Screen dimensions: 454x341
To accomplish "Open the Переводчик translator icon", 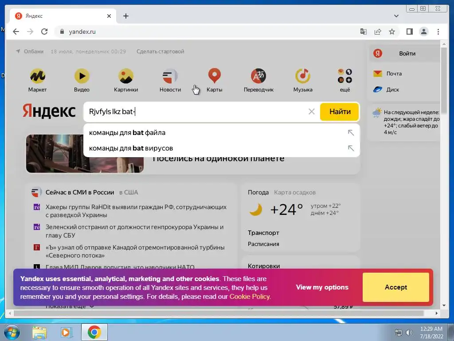I will tap(258, 76).
